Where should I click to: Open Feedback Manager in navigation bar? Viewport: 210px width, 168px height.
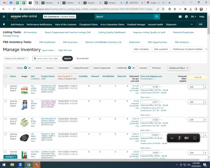[136, 24]
